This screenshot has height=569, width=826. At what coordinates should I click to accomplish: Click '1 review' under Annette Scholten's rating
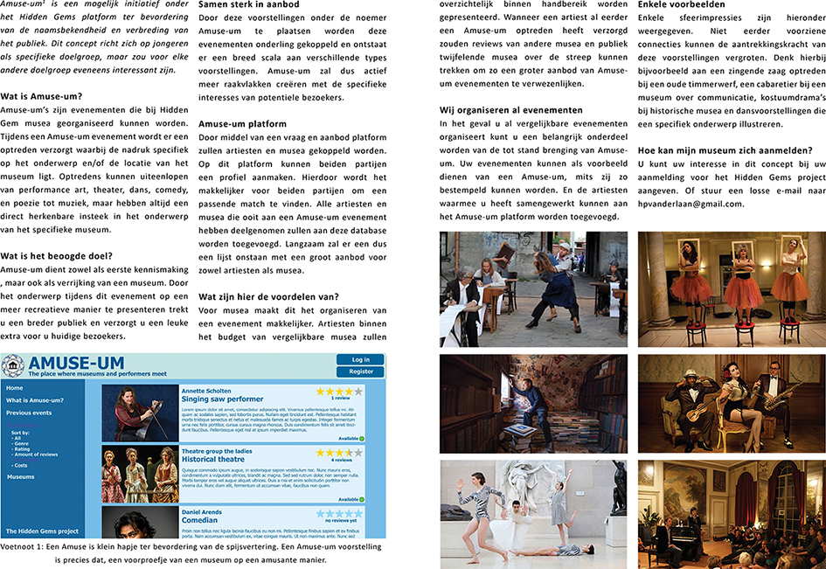coord(340,399)
